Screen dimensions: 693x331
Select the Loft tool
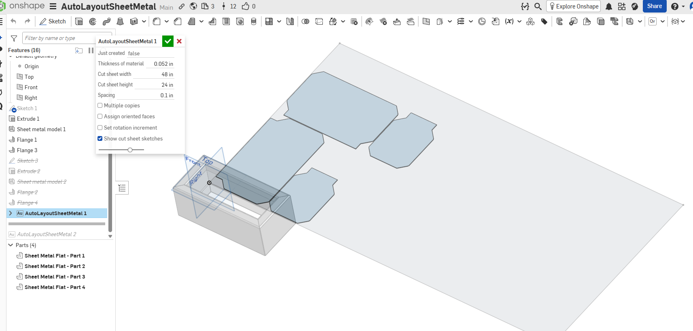point(120,21)
